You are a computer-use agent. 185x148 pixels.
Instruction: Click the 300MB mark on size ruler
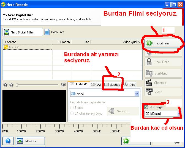click(x=59, y=131)
